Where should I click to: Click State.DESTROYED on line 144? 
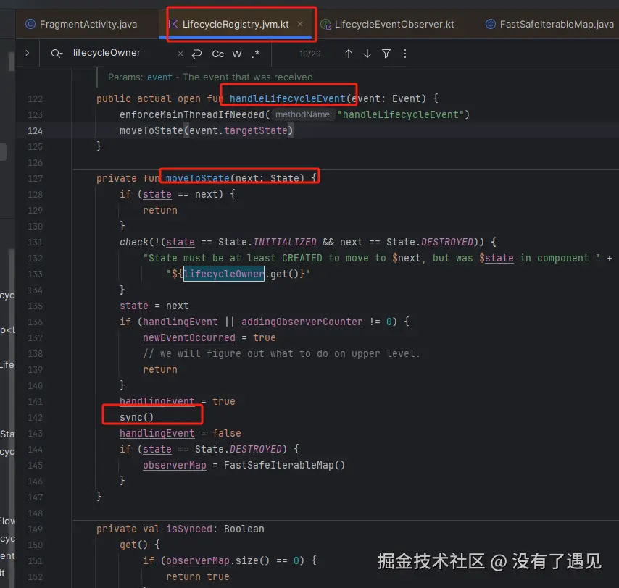(x=238, y=449)
